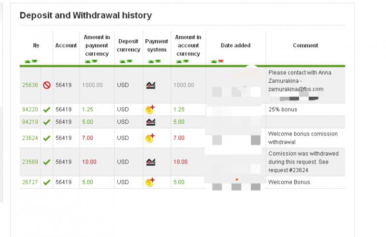Open request number 23624

tap(30, 138)
